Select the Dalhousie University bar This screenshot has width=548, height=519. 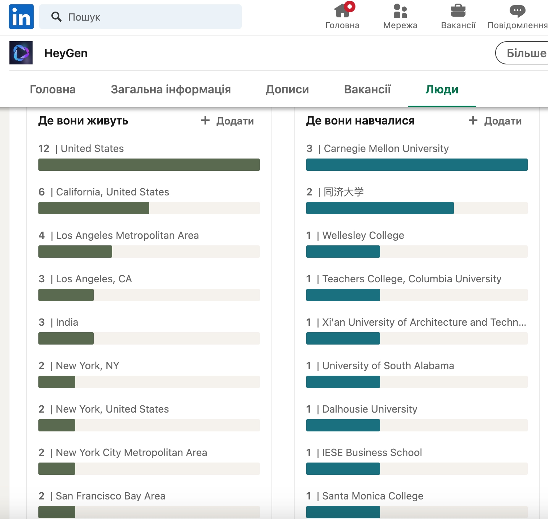[417, 425]
